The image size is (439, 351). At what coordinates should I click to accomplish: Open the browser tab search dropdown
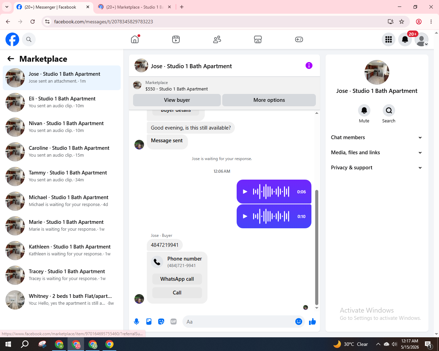pyautogui.click(x=7, y=7)
